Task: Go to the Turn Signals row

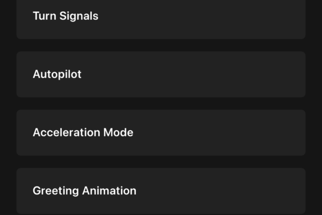Action: (161, 17)
